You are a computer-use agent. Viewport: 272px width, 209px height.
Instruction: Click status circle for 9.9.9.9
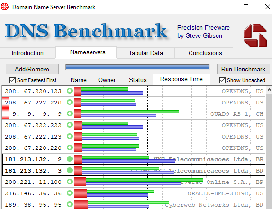pos(70,113)
